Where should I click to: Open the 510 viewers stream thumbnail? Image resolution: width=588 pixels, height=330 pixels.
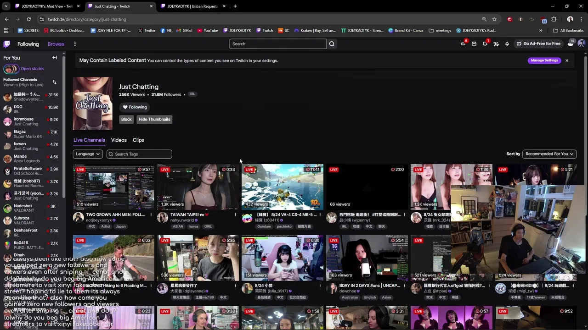pos(113,187)
